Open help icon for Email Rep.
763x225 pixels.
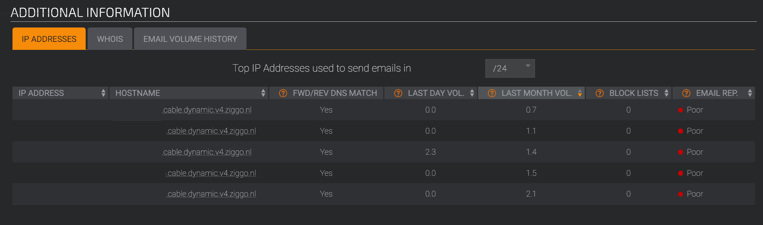(686, 93)
